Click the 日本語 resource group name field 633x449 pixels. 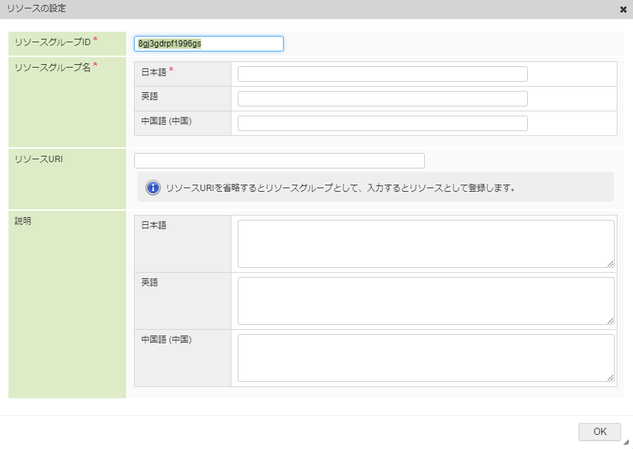(382, 74)
